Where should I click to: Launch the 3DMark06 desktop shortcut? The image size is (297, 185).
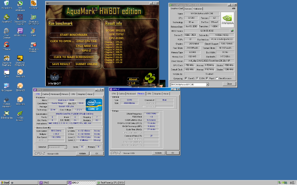20,101
